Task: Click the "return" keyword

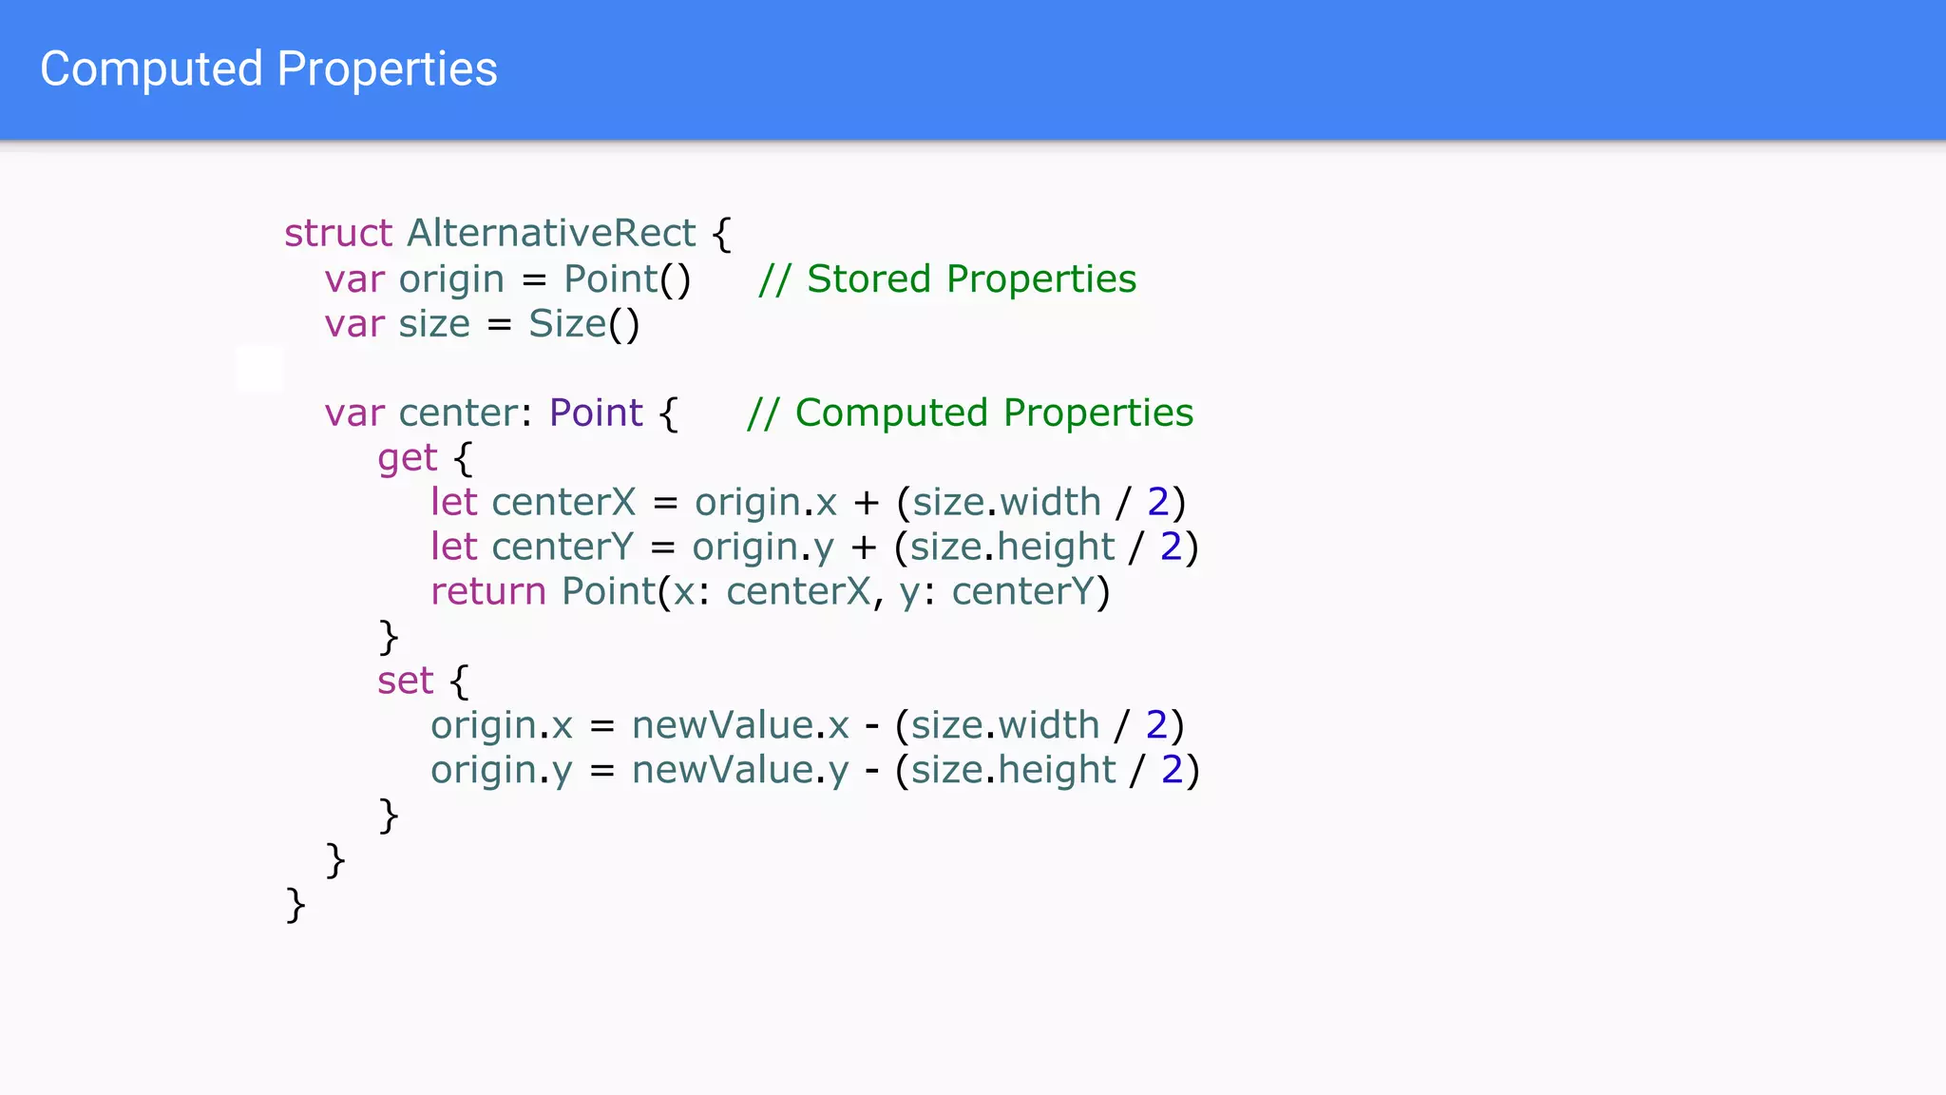Action: point(488,592)
